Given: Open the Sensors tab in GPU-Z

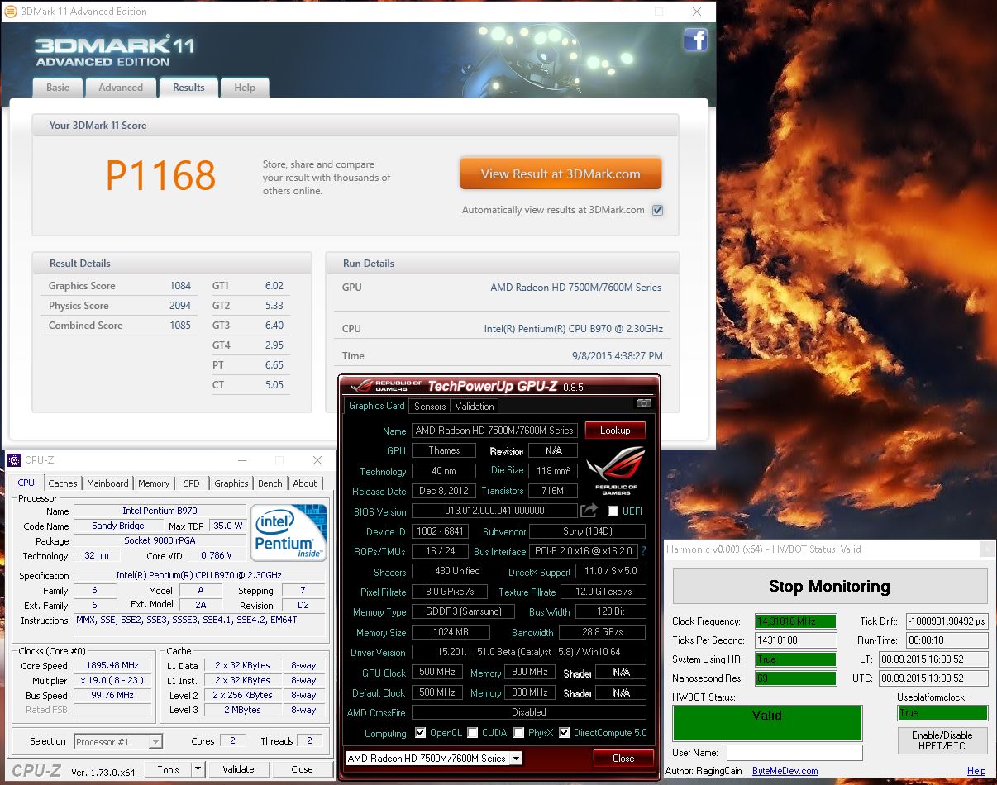Looking at the screenshot, I should pyautogui.click(x=430, y=406).
